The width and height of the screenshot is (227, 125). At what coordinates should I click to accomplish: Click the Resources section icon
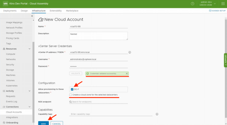pyautogui.click(x=4, y=49)
